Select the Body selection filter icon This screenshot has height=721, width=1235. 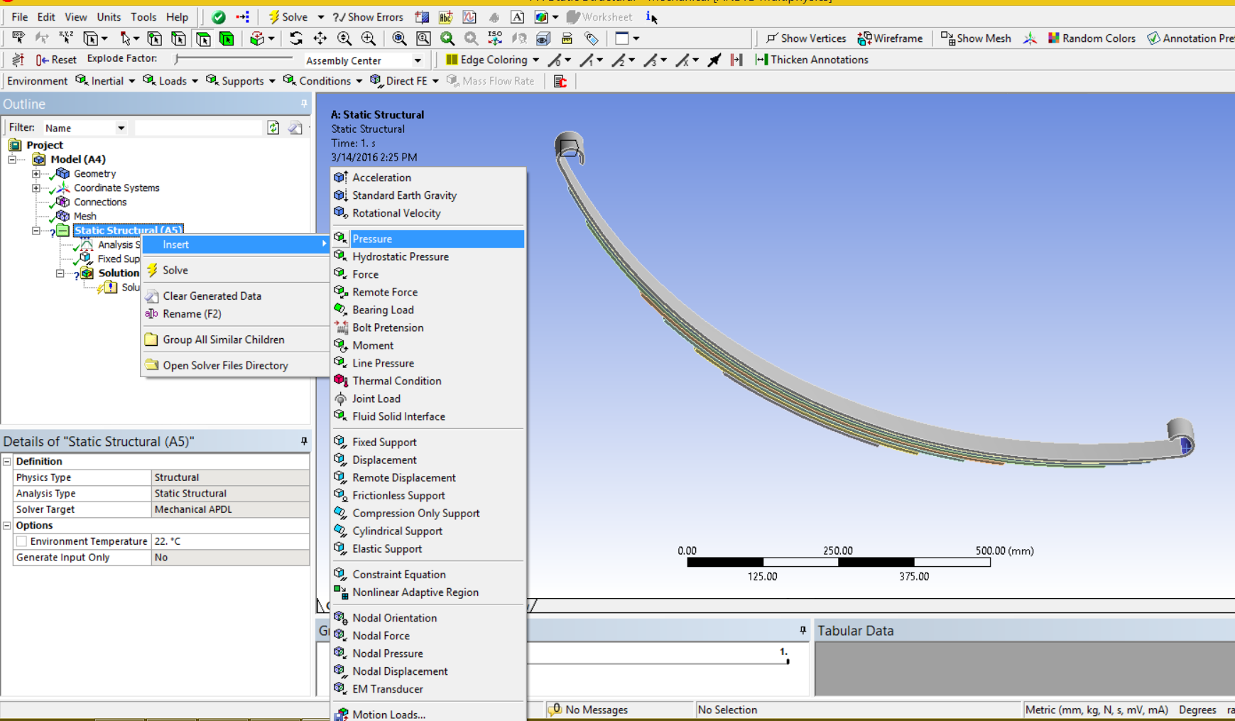pyautogui.click(x=227, y=38)
